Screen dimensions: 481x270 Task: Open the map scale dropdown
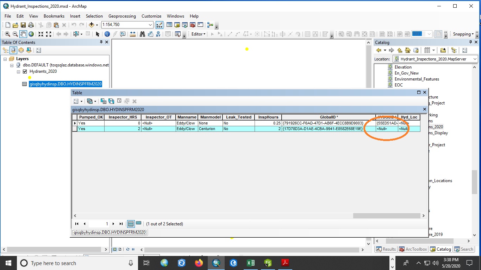150,25
